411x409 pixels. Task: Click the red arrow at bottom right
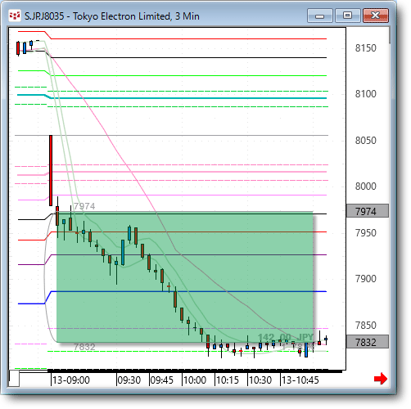click(381, 379)
